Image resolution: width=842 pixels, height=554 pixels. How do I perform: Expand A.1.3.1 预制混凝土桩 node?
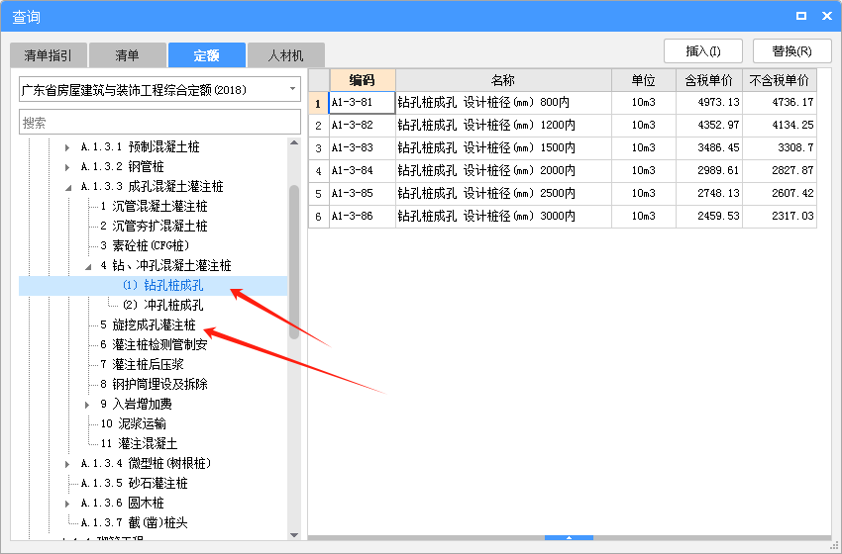(x=67, y=147)
